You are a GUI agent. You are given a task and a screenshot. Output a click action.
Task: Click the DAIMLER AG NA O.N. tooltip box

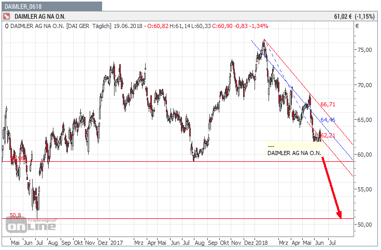294,149
